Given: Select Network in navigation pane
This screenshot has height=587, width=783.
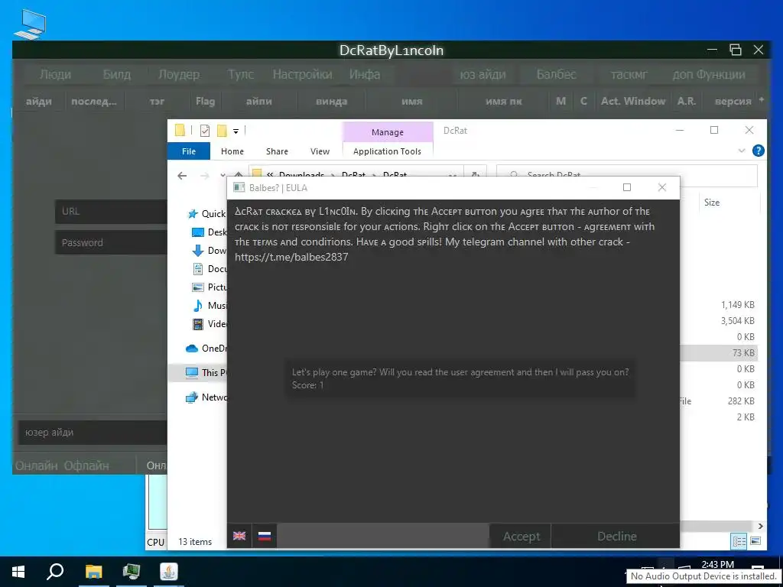Looking at the screenshot, I should tap(206, 397).
